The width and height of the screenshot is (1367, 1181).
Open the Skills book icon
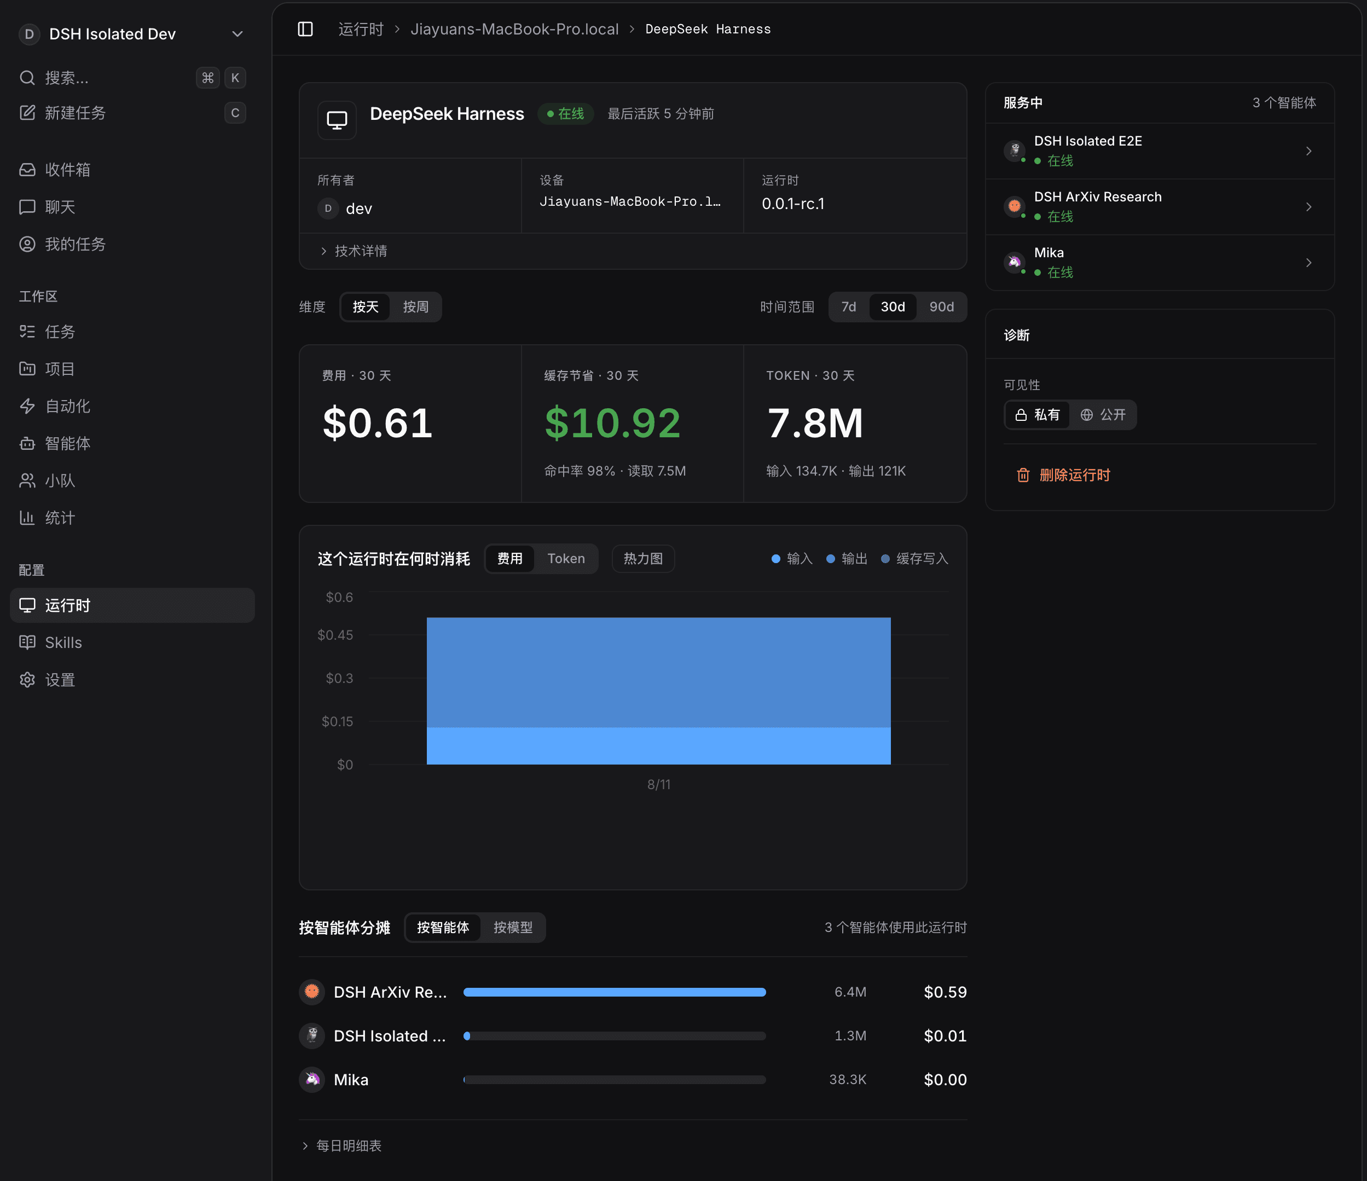click(x=27, y=642)
